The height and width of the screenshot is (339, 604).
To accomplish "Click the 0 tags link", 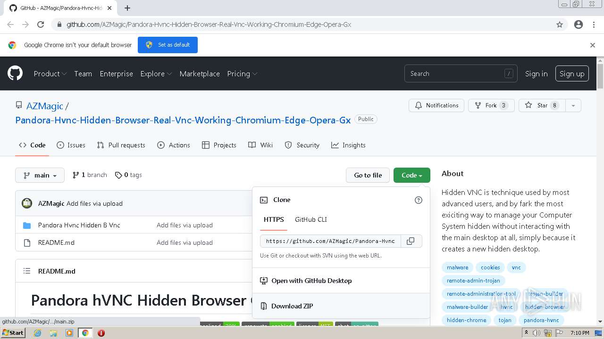I will [x=128, y=175].
